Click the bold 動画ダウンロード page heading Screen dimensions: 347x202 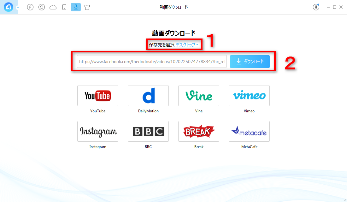coord(174,33)
